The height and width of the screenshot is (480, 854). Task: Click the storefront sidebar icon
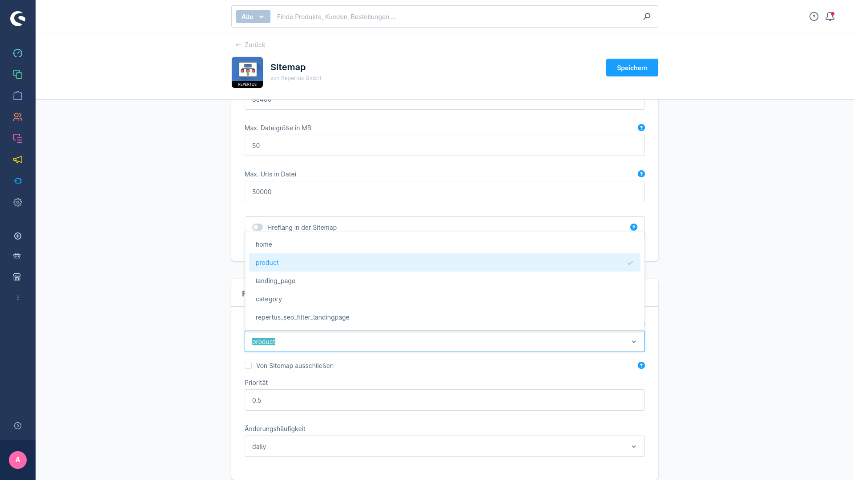(x=17, y=277)
